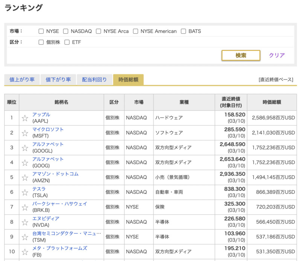The image size is (301, 261).
Task: Open the マイクロソフト stock link
Action: (x=48, y=129)
